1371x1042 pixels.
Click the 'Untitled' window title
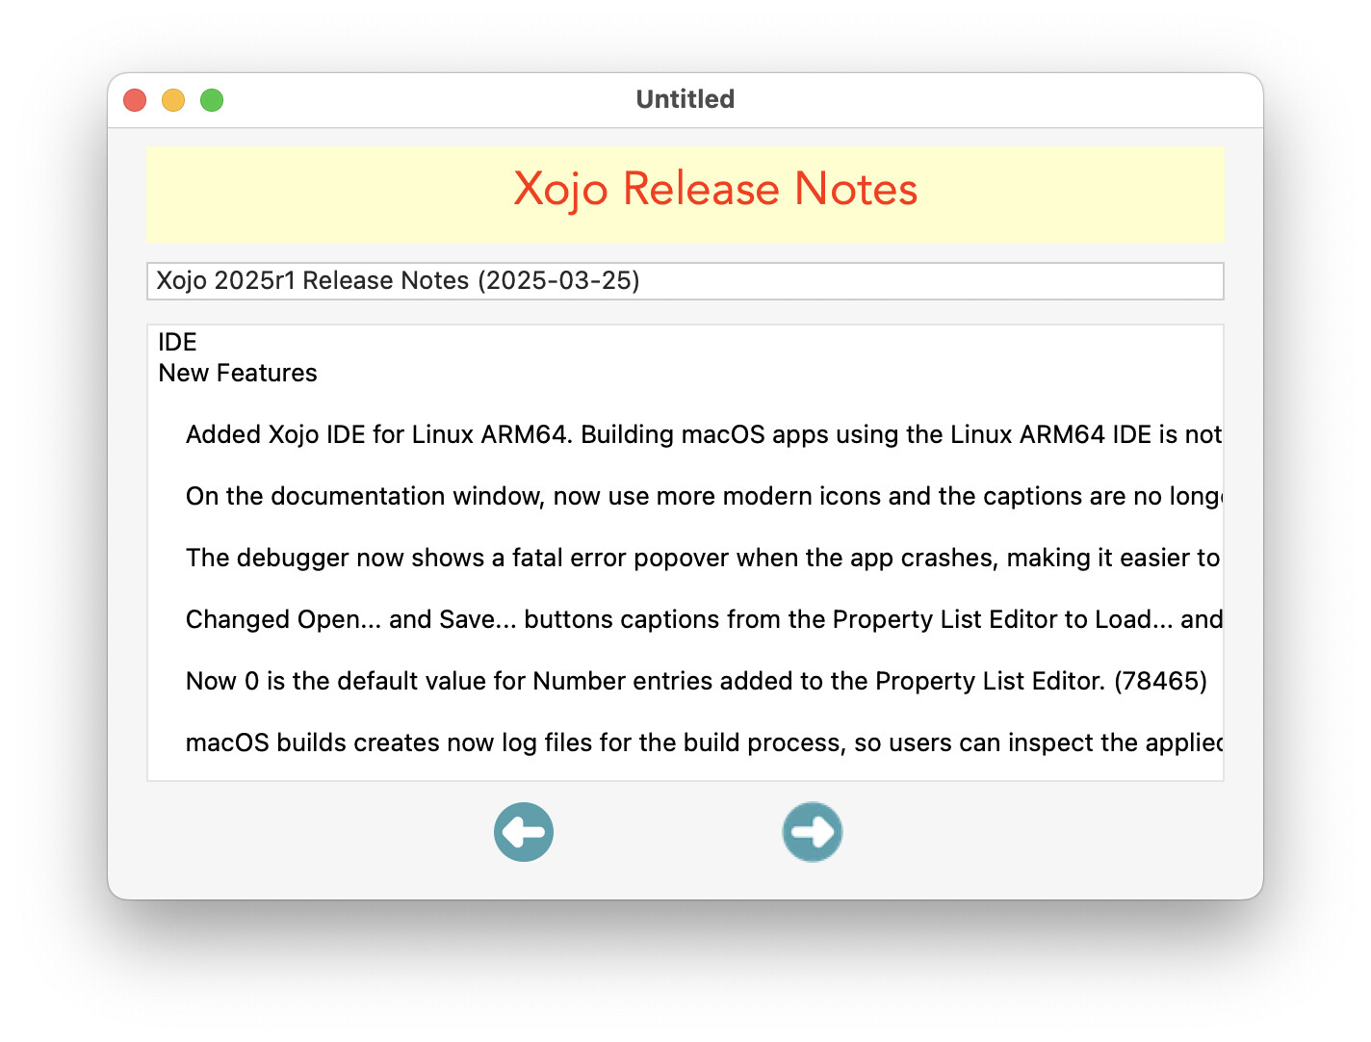point(685,99)
